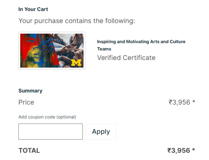This screenshot has width=209, height=160.
Task: Click the yellow Michigan M logo
Action: coord(76,63)
